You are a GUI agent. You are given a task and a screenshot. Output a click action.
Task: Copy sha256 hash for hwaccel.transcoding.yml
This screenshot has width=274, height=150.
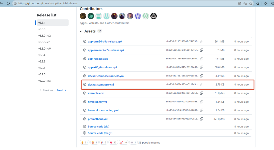202,110
